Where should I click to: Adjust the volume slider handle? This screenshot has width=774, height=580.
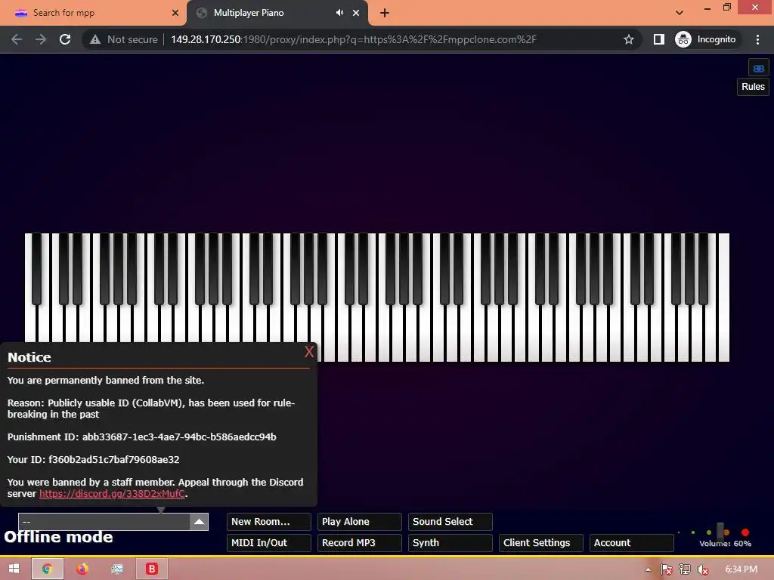click(720, 531)
